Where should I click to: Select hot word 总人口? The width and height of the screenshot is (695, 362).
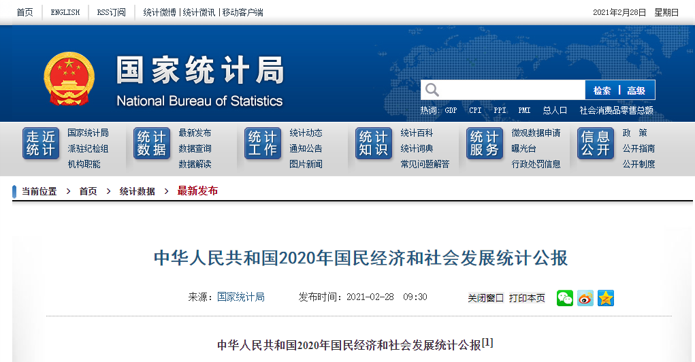pos(555,110)
